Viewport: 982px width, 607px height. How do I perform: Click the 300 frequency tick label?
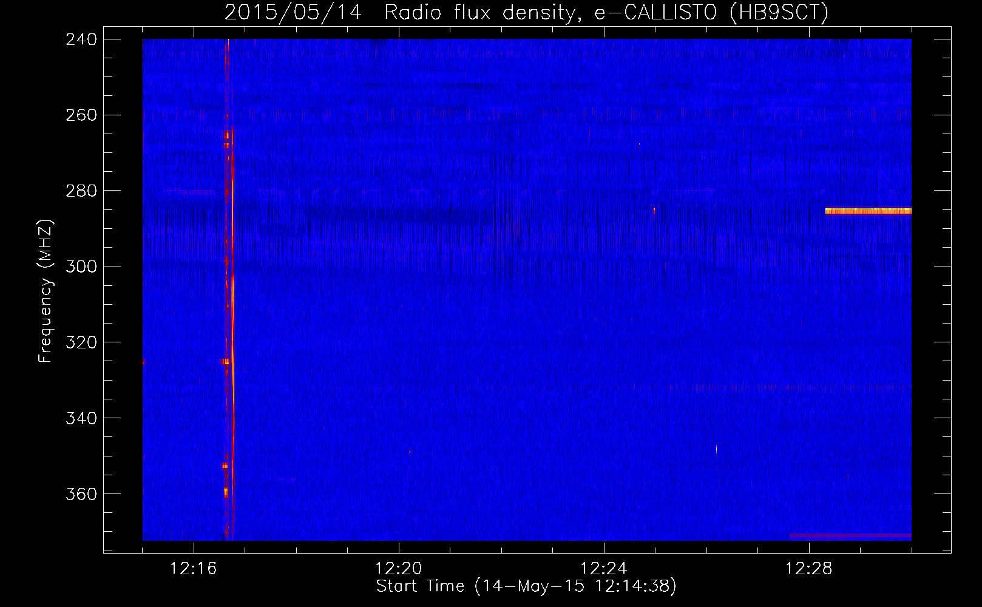81,267
